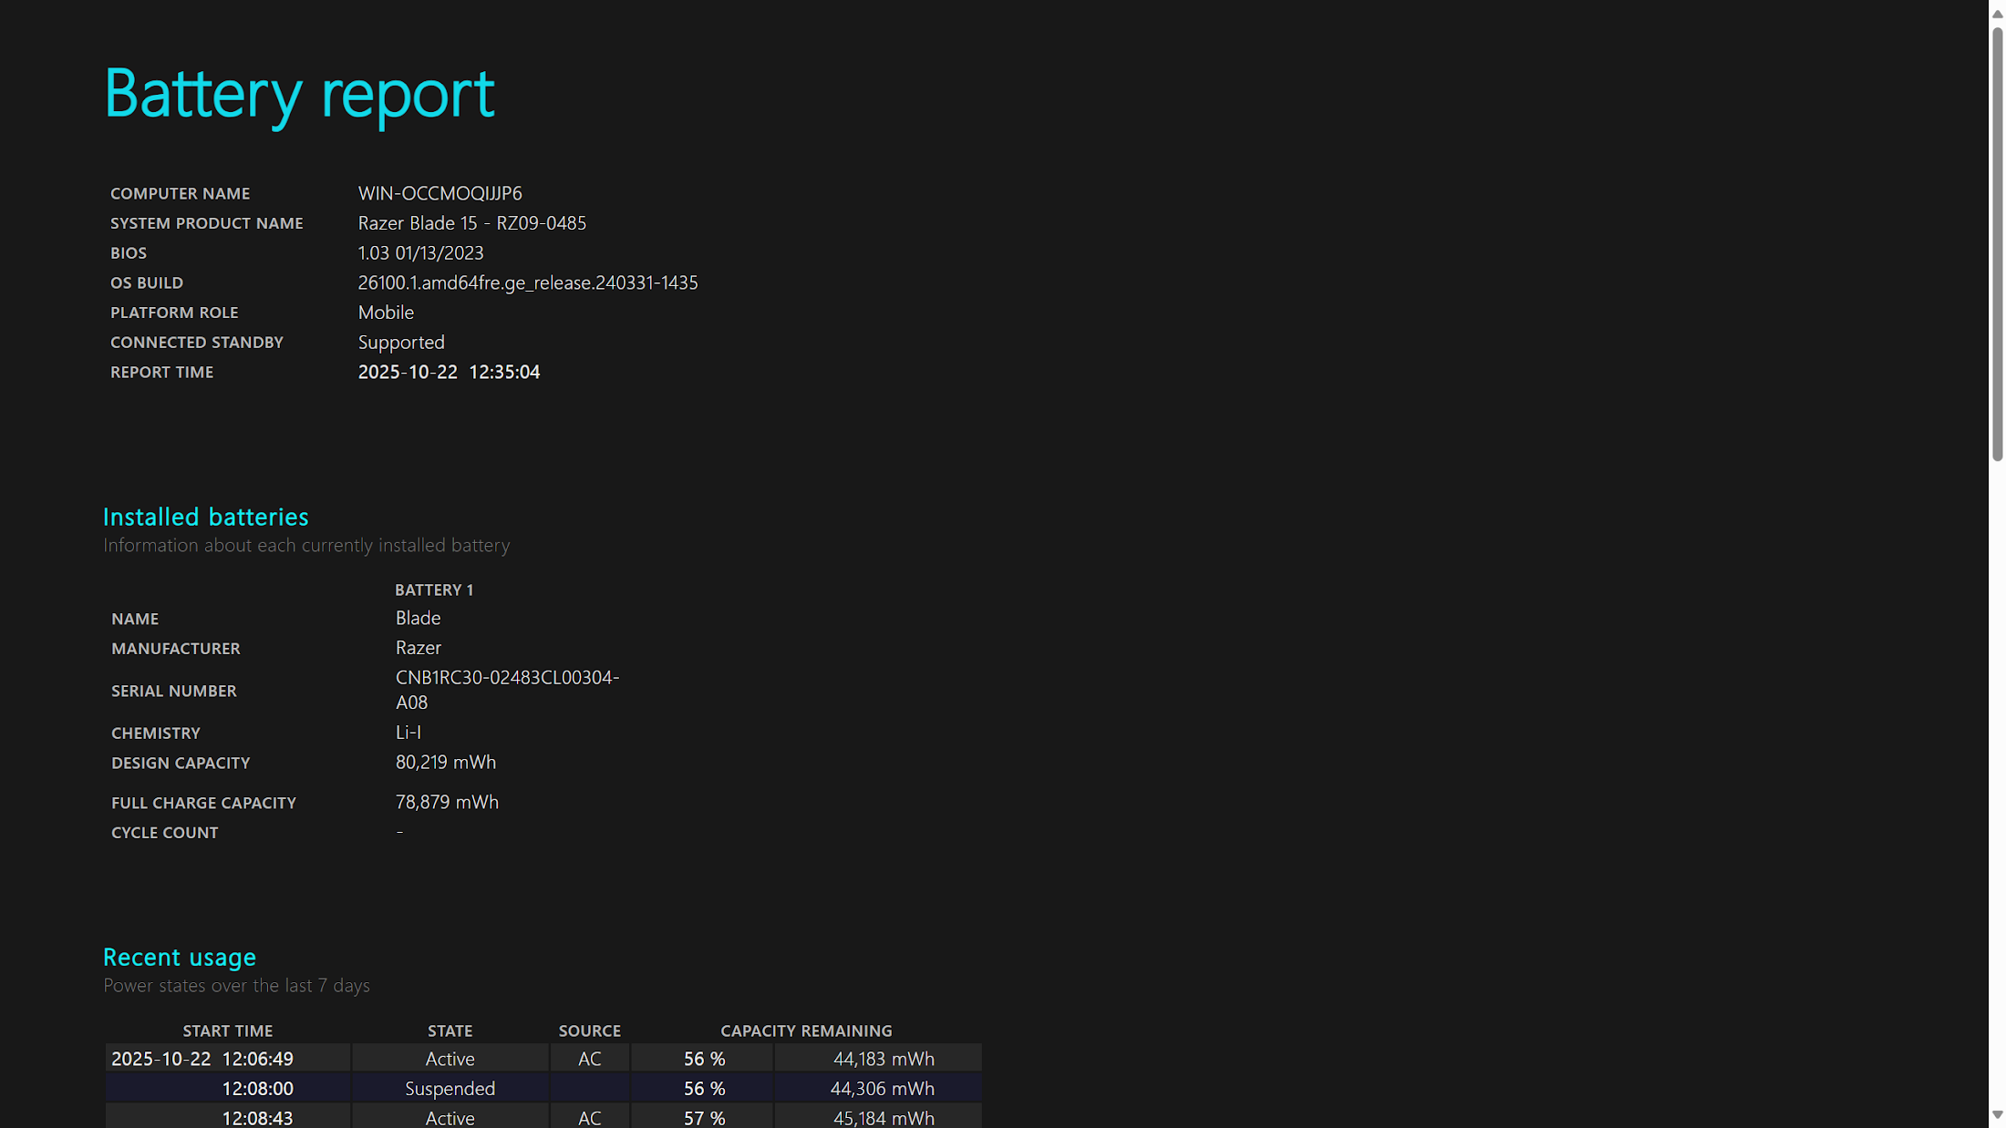Click the Battery report title
The width and height of the screenshot is (2006, 1128).
[299, 93]
